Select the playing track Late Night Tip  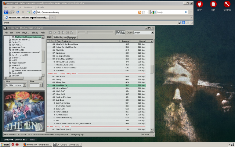click(96, 85)
